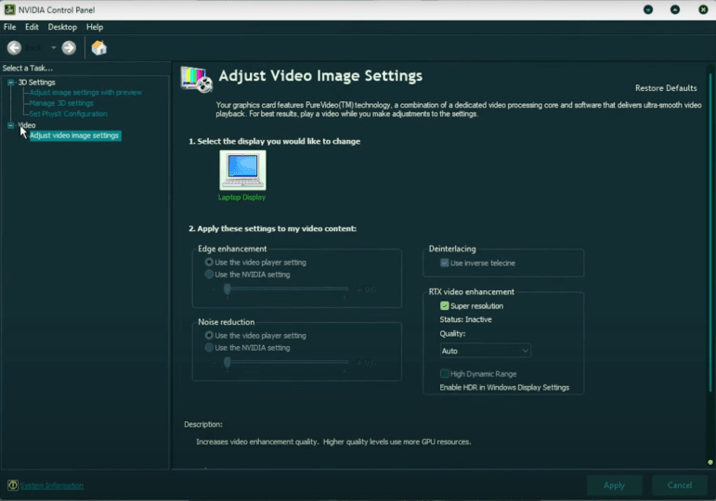This screenshot has height=501, width=716.
Task: Open the Help menu
Action: 95,27
